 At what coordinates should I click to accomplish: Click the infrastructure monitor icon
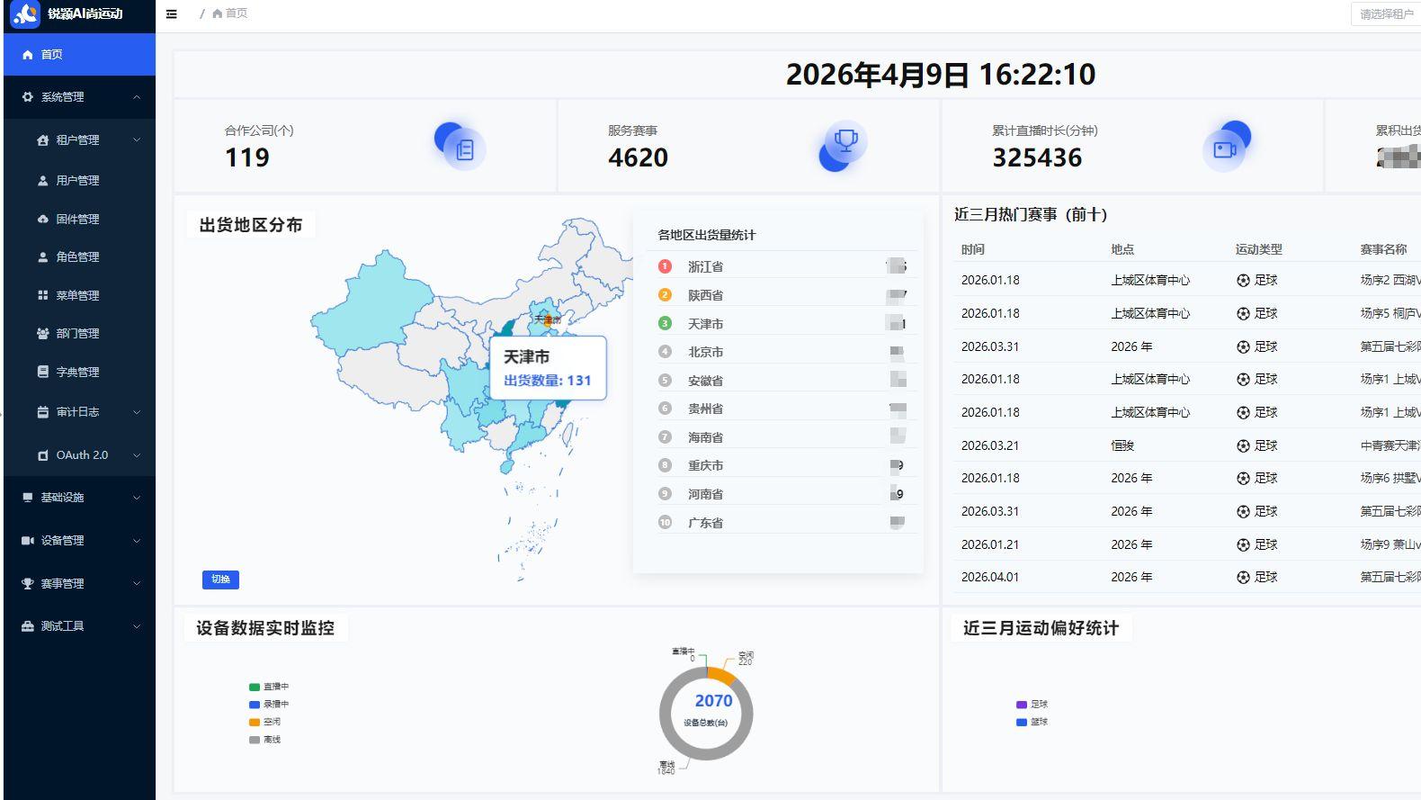(x=28, y=498)
